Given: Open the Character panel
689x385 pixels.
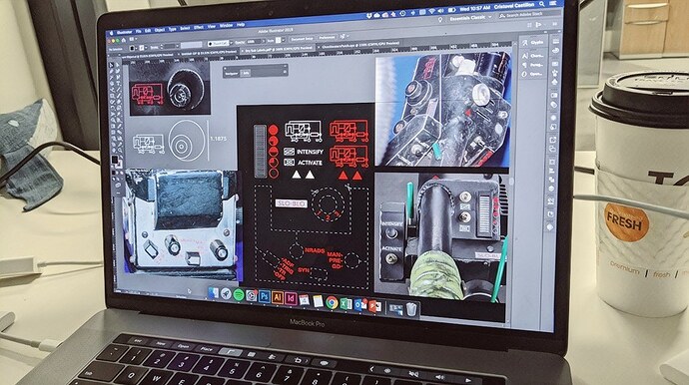Looking at the screenshot, I should 532,56.
